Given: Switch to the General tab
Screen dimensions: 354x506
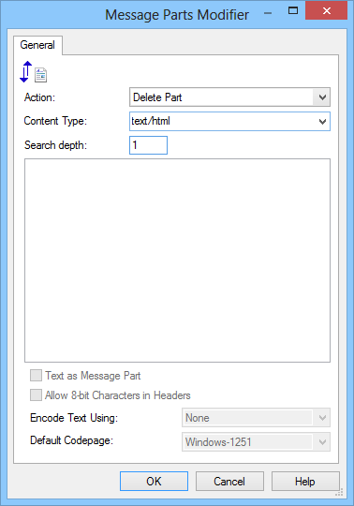Looking at the screenshot, I should coord(37,45).
